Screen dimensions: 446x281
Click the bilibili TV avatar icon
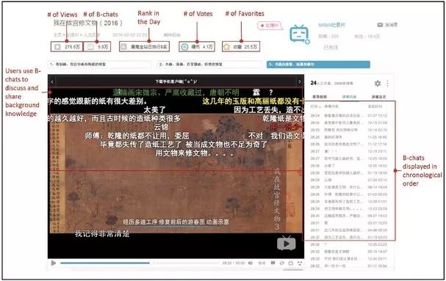299,34
